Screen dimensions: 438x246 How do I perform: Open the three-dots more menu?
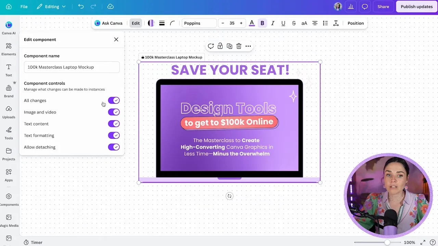(248, 46)
